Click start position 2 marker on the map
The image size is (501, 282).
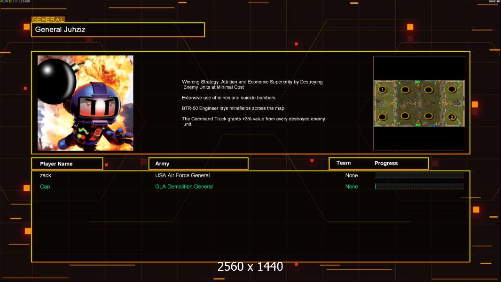[452, 117]
